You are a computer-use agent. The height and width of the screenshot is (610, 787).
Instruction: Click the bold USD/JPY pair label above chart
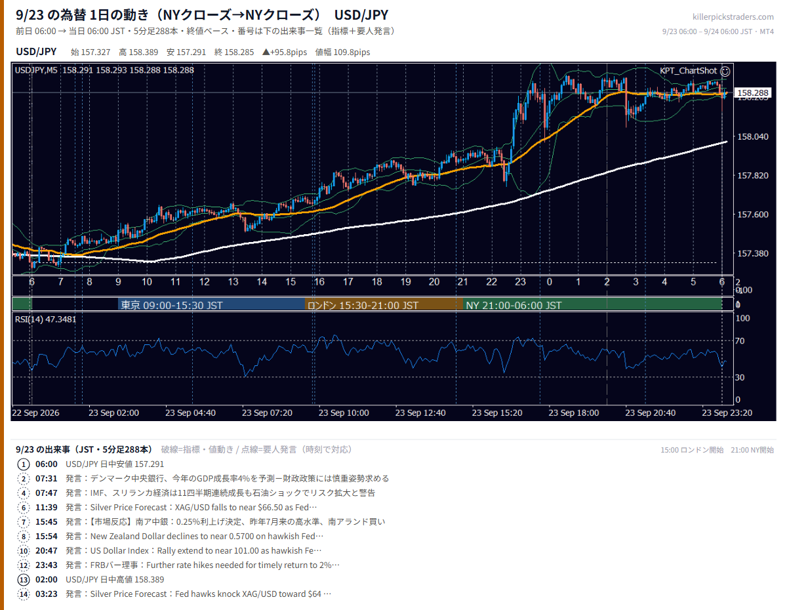tap(36, 52)
